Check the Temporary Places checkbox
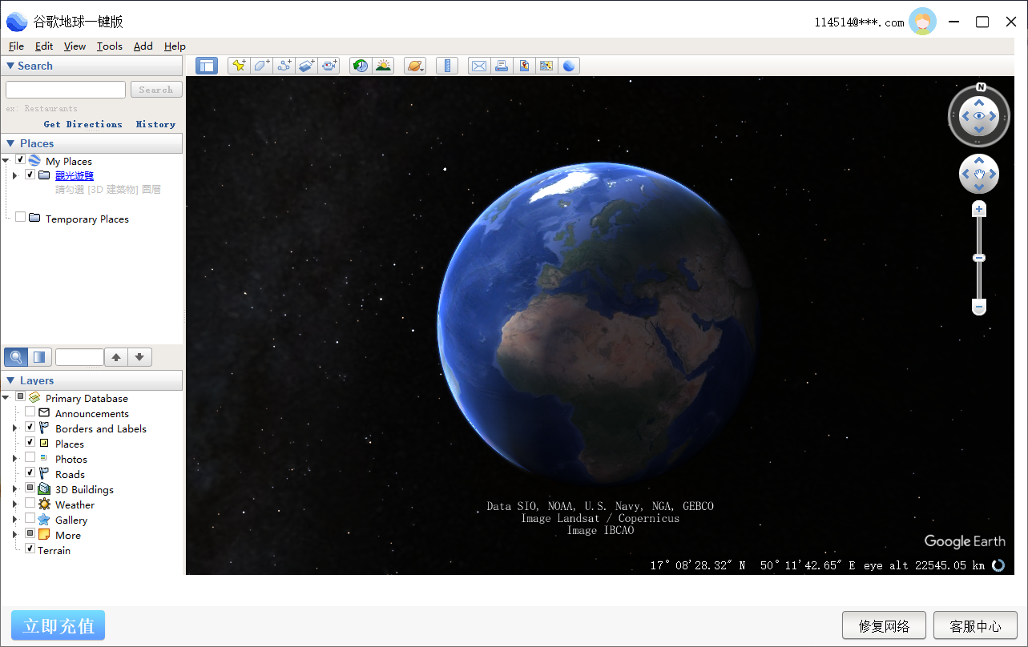Image resolution: width=1028 pixels, height=647 pixels. coord(21,217)
